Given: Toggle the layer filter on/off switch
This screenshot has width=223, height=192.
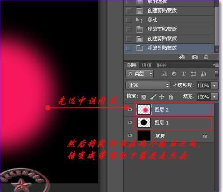Looking at the screenshot, I should [x=217, y=74].
